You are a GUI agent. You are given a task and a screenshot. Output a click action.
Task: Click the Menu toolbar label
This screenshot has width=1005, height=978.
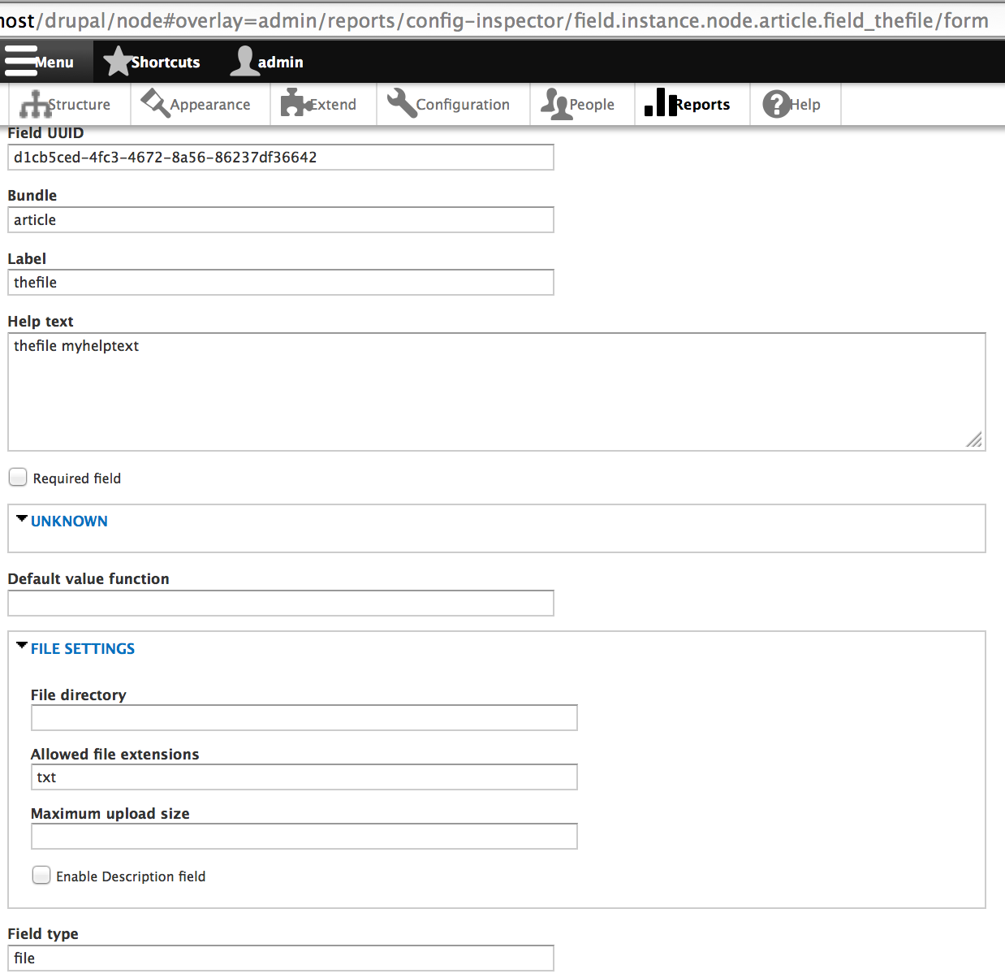coord(54,63)
